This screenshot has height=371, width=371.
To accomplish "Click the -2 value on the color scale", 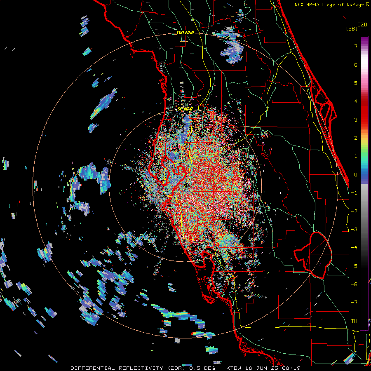I will (x=354, y=211).
